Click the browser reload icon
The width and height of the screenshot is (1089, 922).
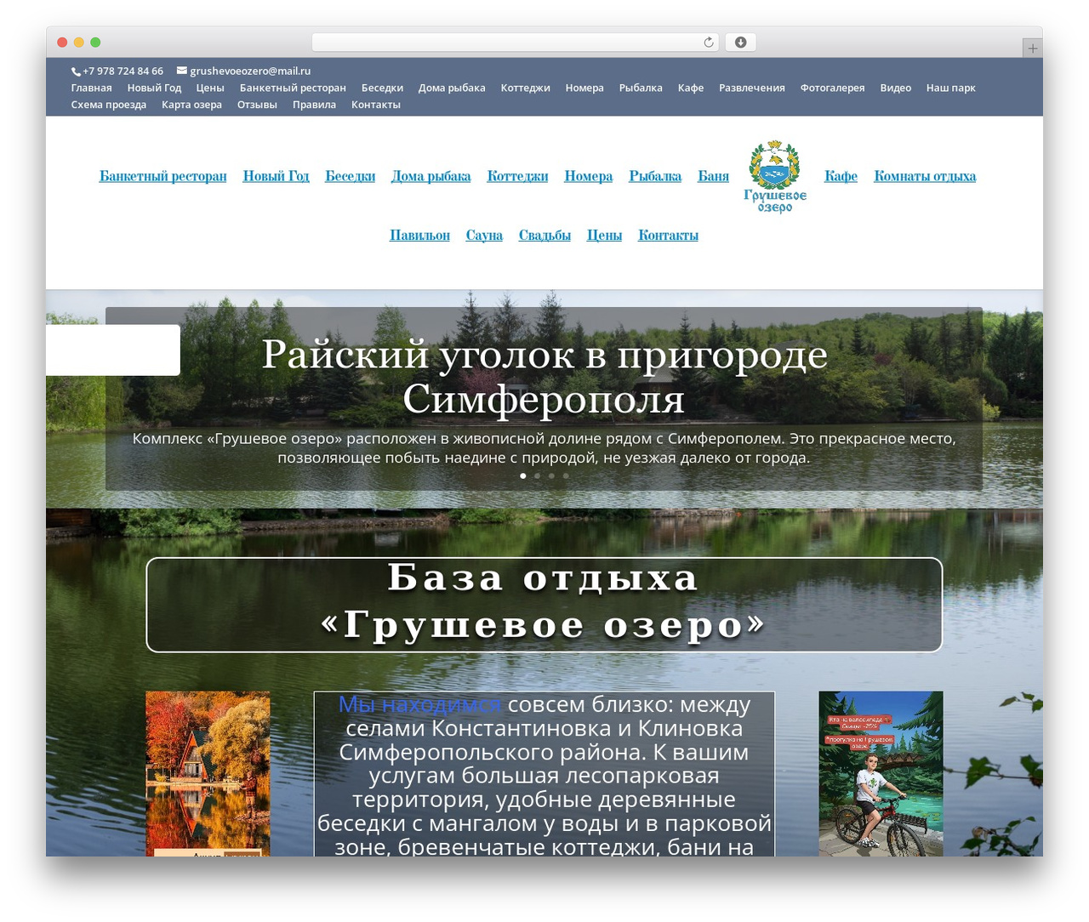[708, 43]
